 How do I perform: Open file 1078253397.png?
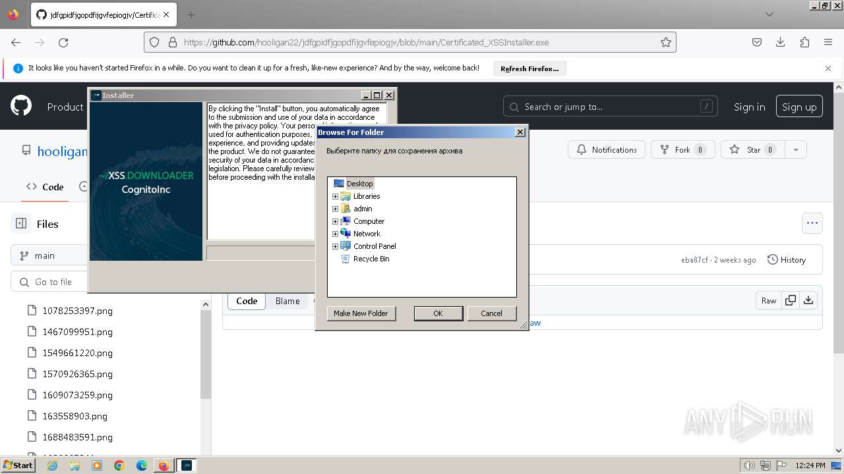click(x=77, y=311)
